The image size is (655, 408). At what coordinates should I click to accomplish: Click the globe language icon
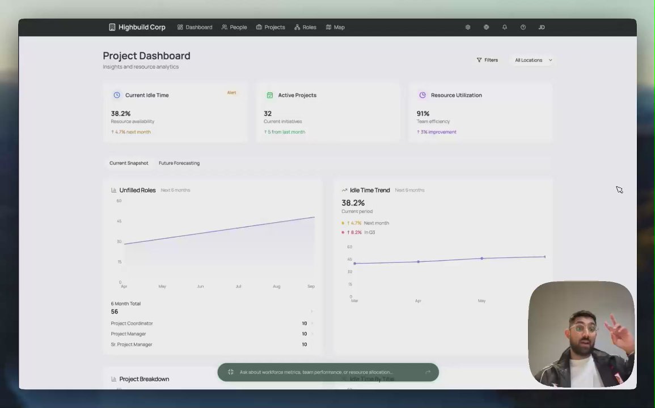click(x=486, y=27)
